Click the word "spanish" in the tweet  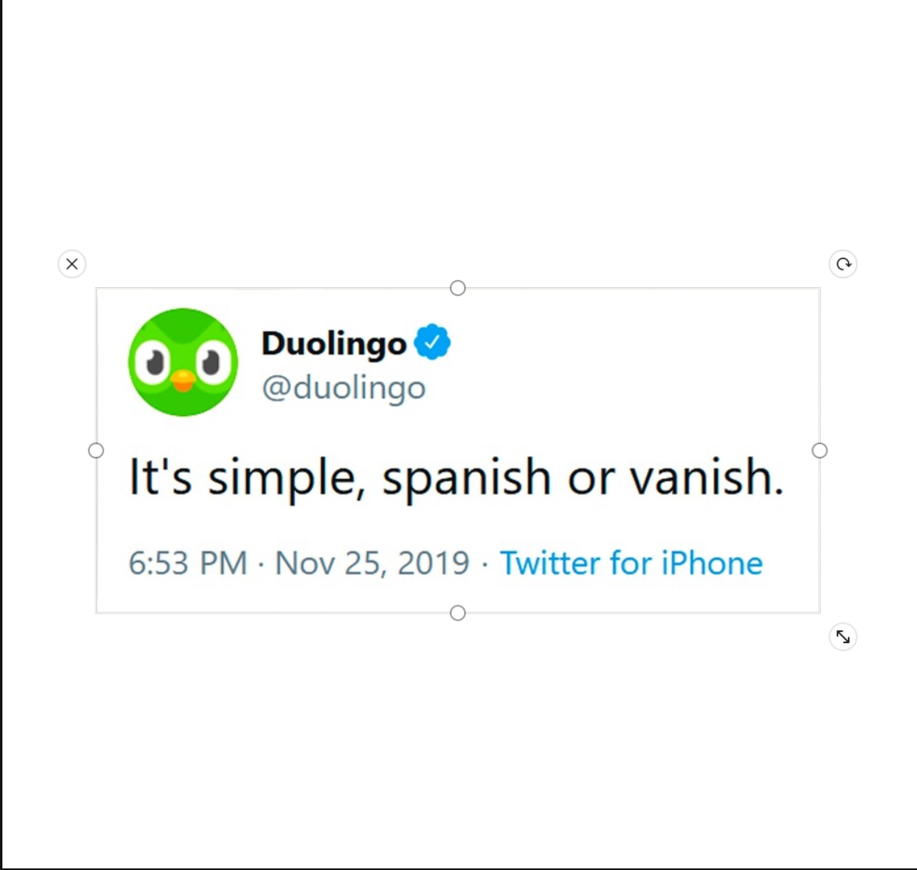pyautogui.click(x=467, y=480)
